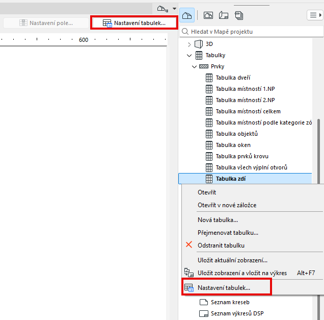Select Tabulka všech výplní otvorů
This screenshot has width=324, height=320.
252,167
